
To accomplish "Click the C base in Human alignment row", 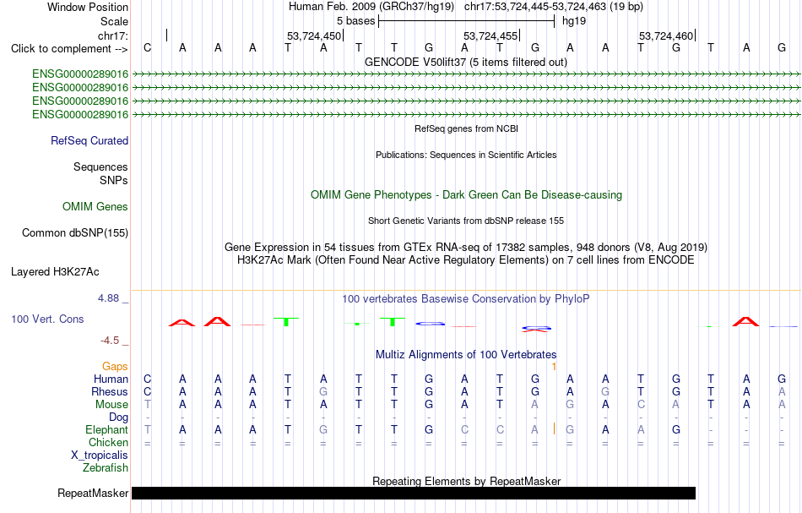I will click(x=147, y=379).
